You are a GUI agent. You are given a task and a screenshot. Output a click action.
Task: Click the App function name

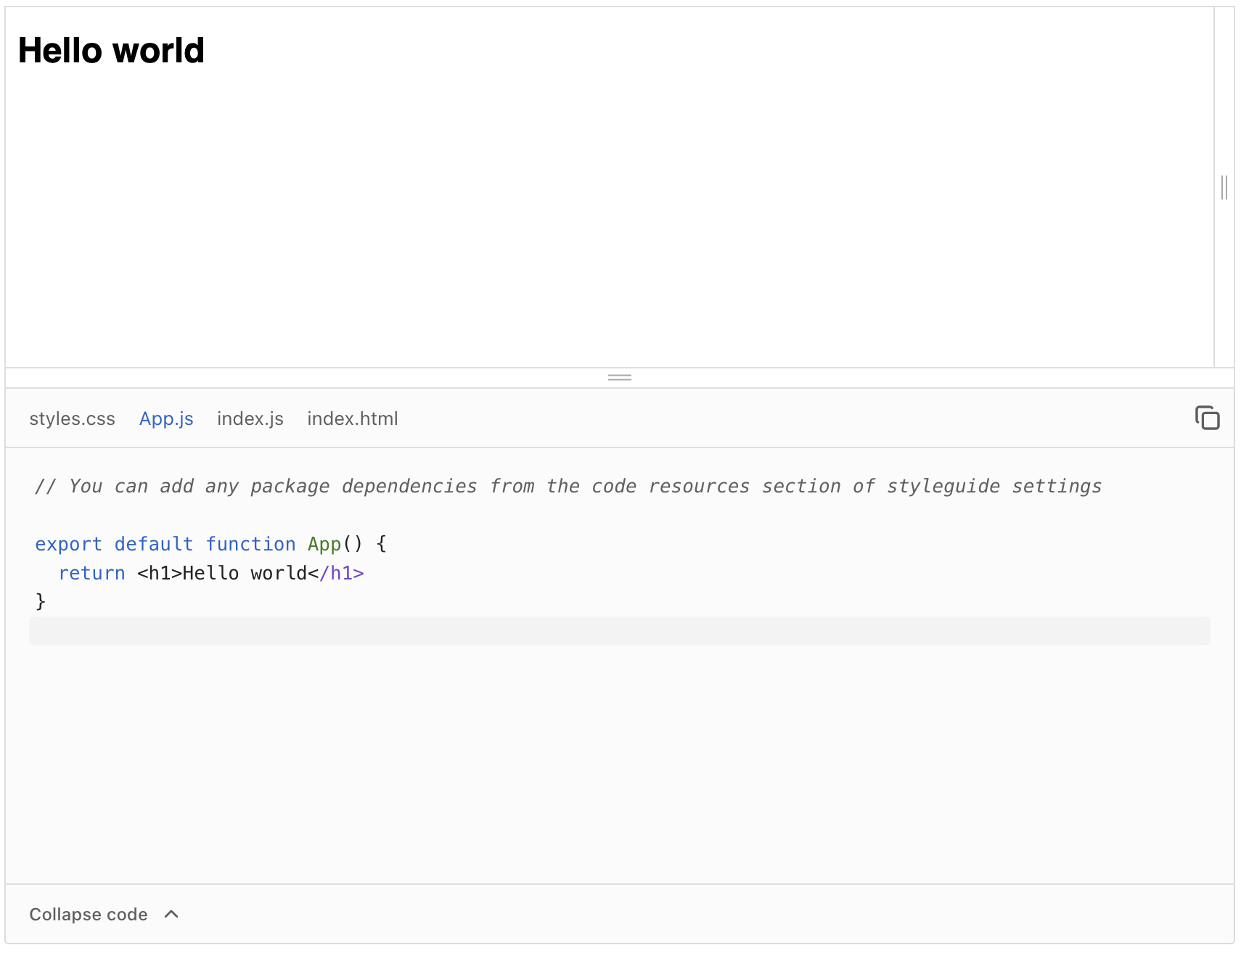coord(324,543)
